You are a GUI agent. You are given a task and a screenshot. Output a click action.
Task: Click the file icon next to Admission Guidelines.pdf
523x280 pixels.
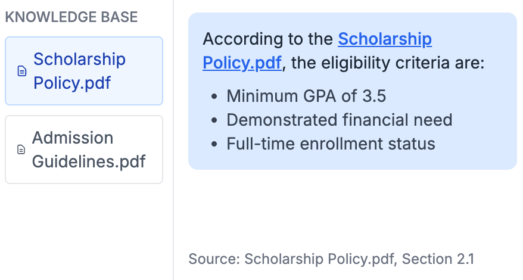tap(21, 150)
